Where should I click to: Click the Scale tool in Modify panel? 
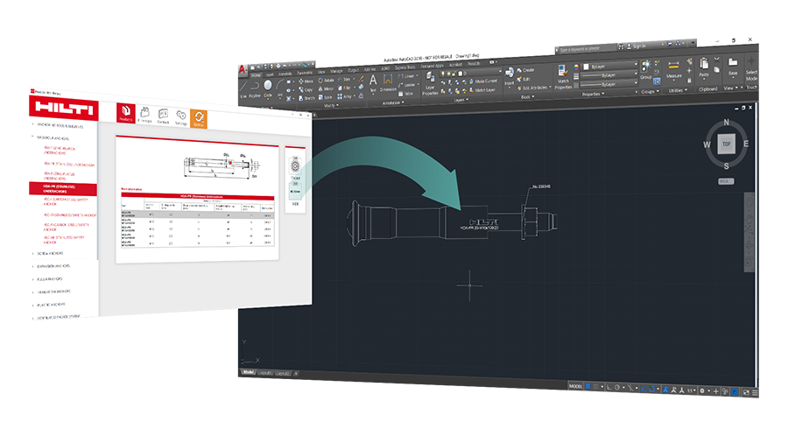coord(325,97)
